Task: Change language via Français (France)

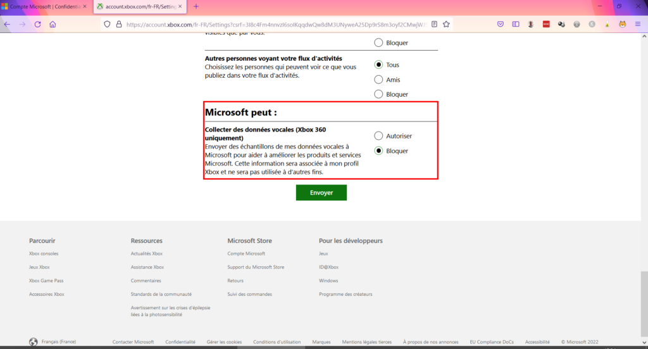Action: point(59,342)
